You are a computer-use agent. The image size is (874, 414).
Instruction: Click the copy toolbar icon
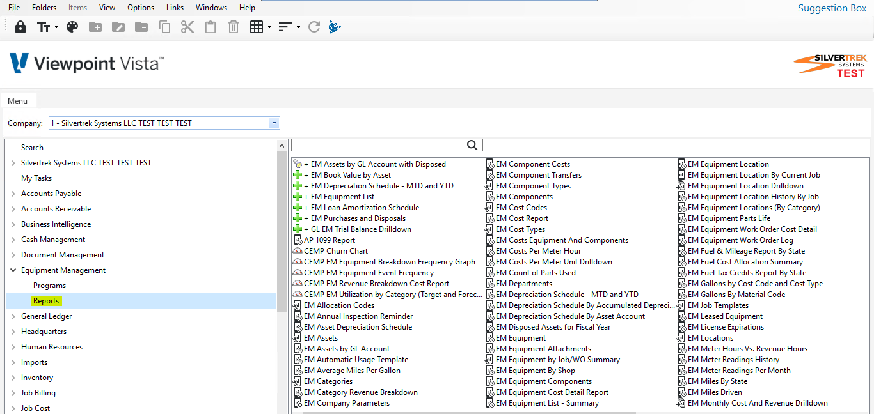(164, 27)
